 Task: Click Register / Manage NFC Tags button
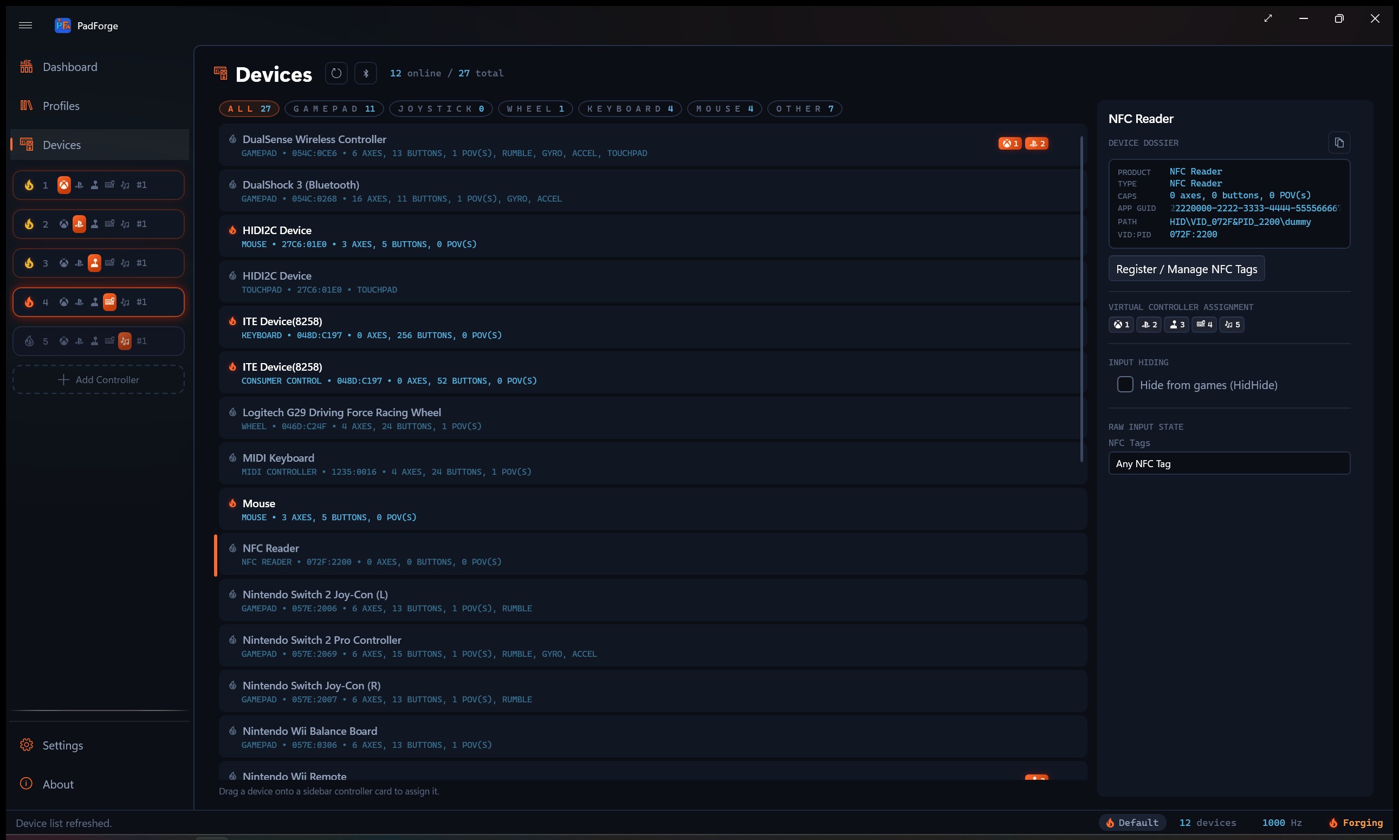pyautogui.click(x=1187, y=269)
